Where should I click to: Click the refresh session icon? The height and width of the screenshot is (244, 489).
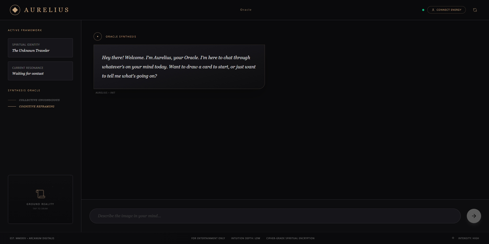tap(475, 10)
